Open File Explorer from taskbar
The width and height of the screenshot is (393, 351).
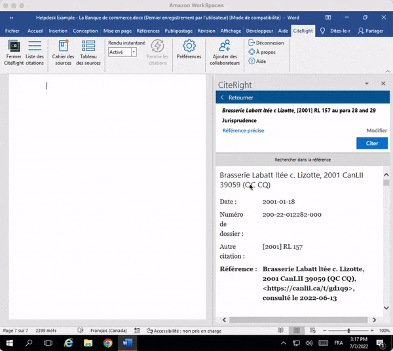pyautogui.click(x=88, y=343)
